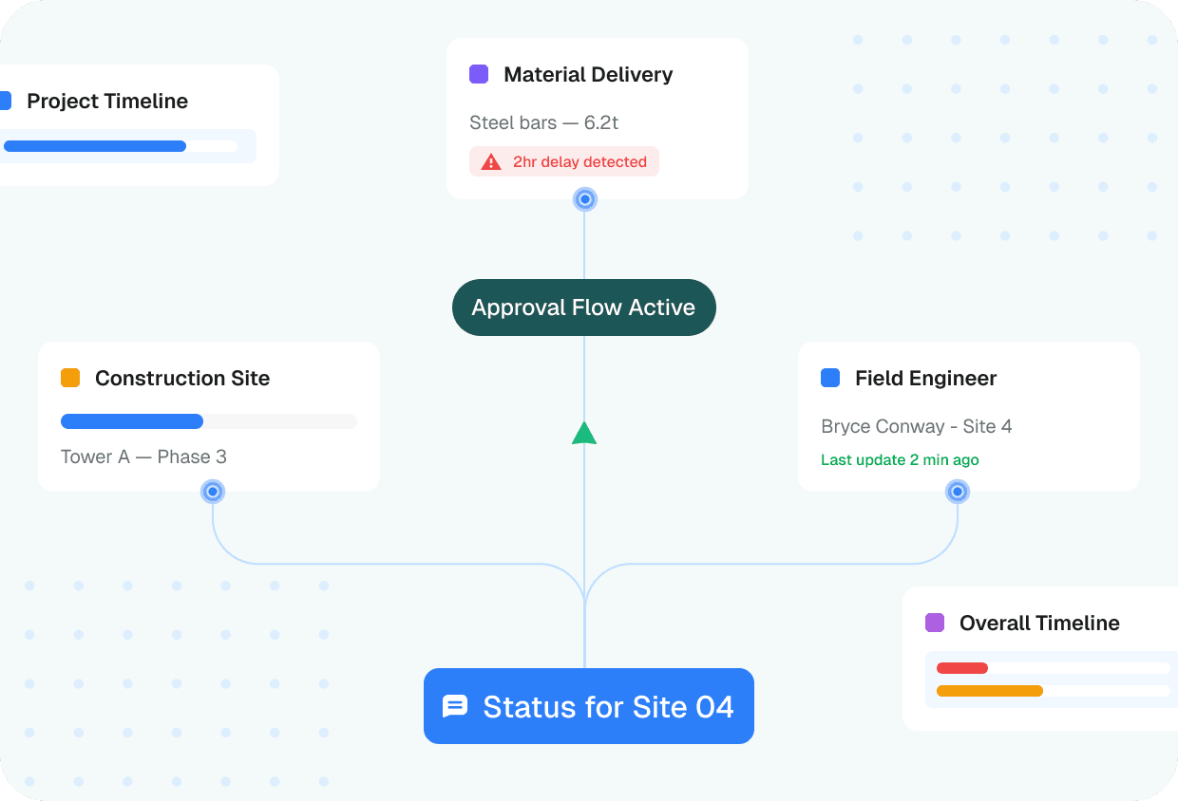Click the Steel bars — 6.2t text
1178x801 pixels.
pos(544,122)
